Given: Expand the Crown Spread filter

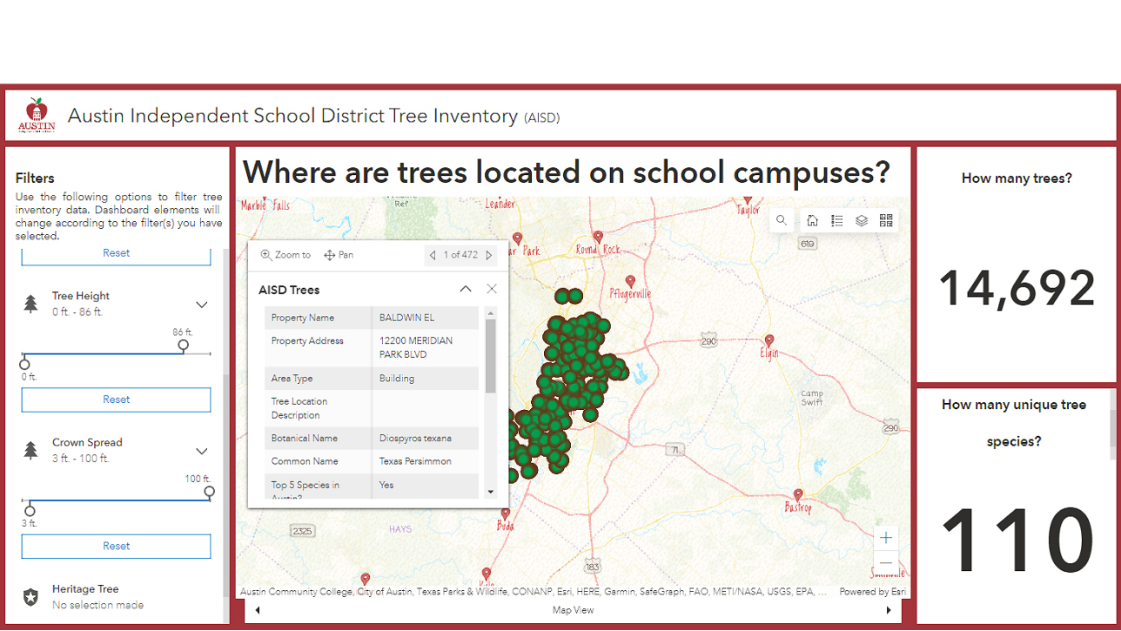Looking at the screenshot, I should click(x=202, y=451).
